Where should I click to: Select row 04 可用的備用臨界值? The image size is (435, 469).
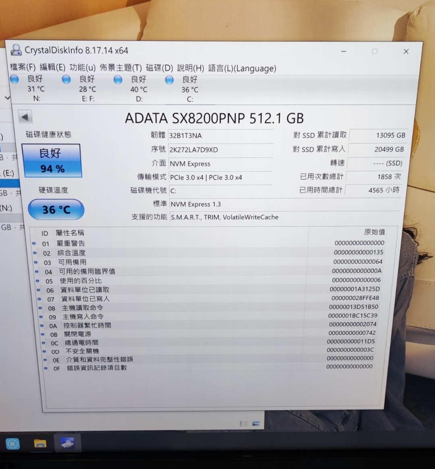click(209, 271)
